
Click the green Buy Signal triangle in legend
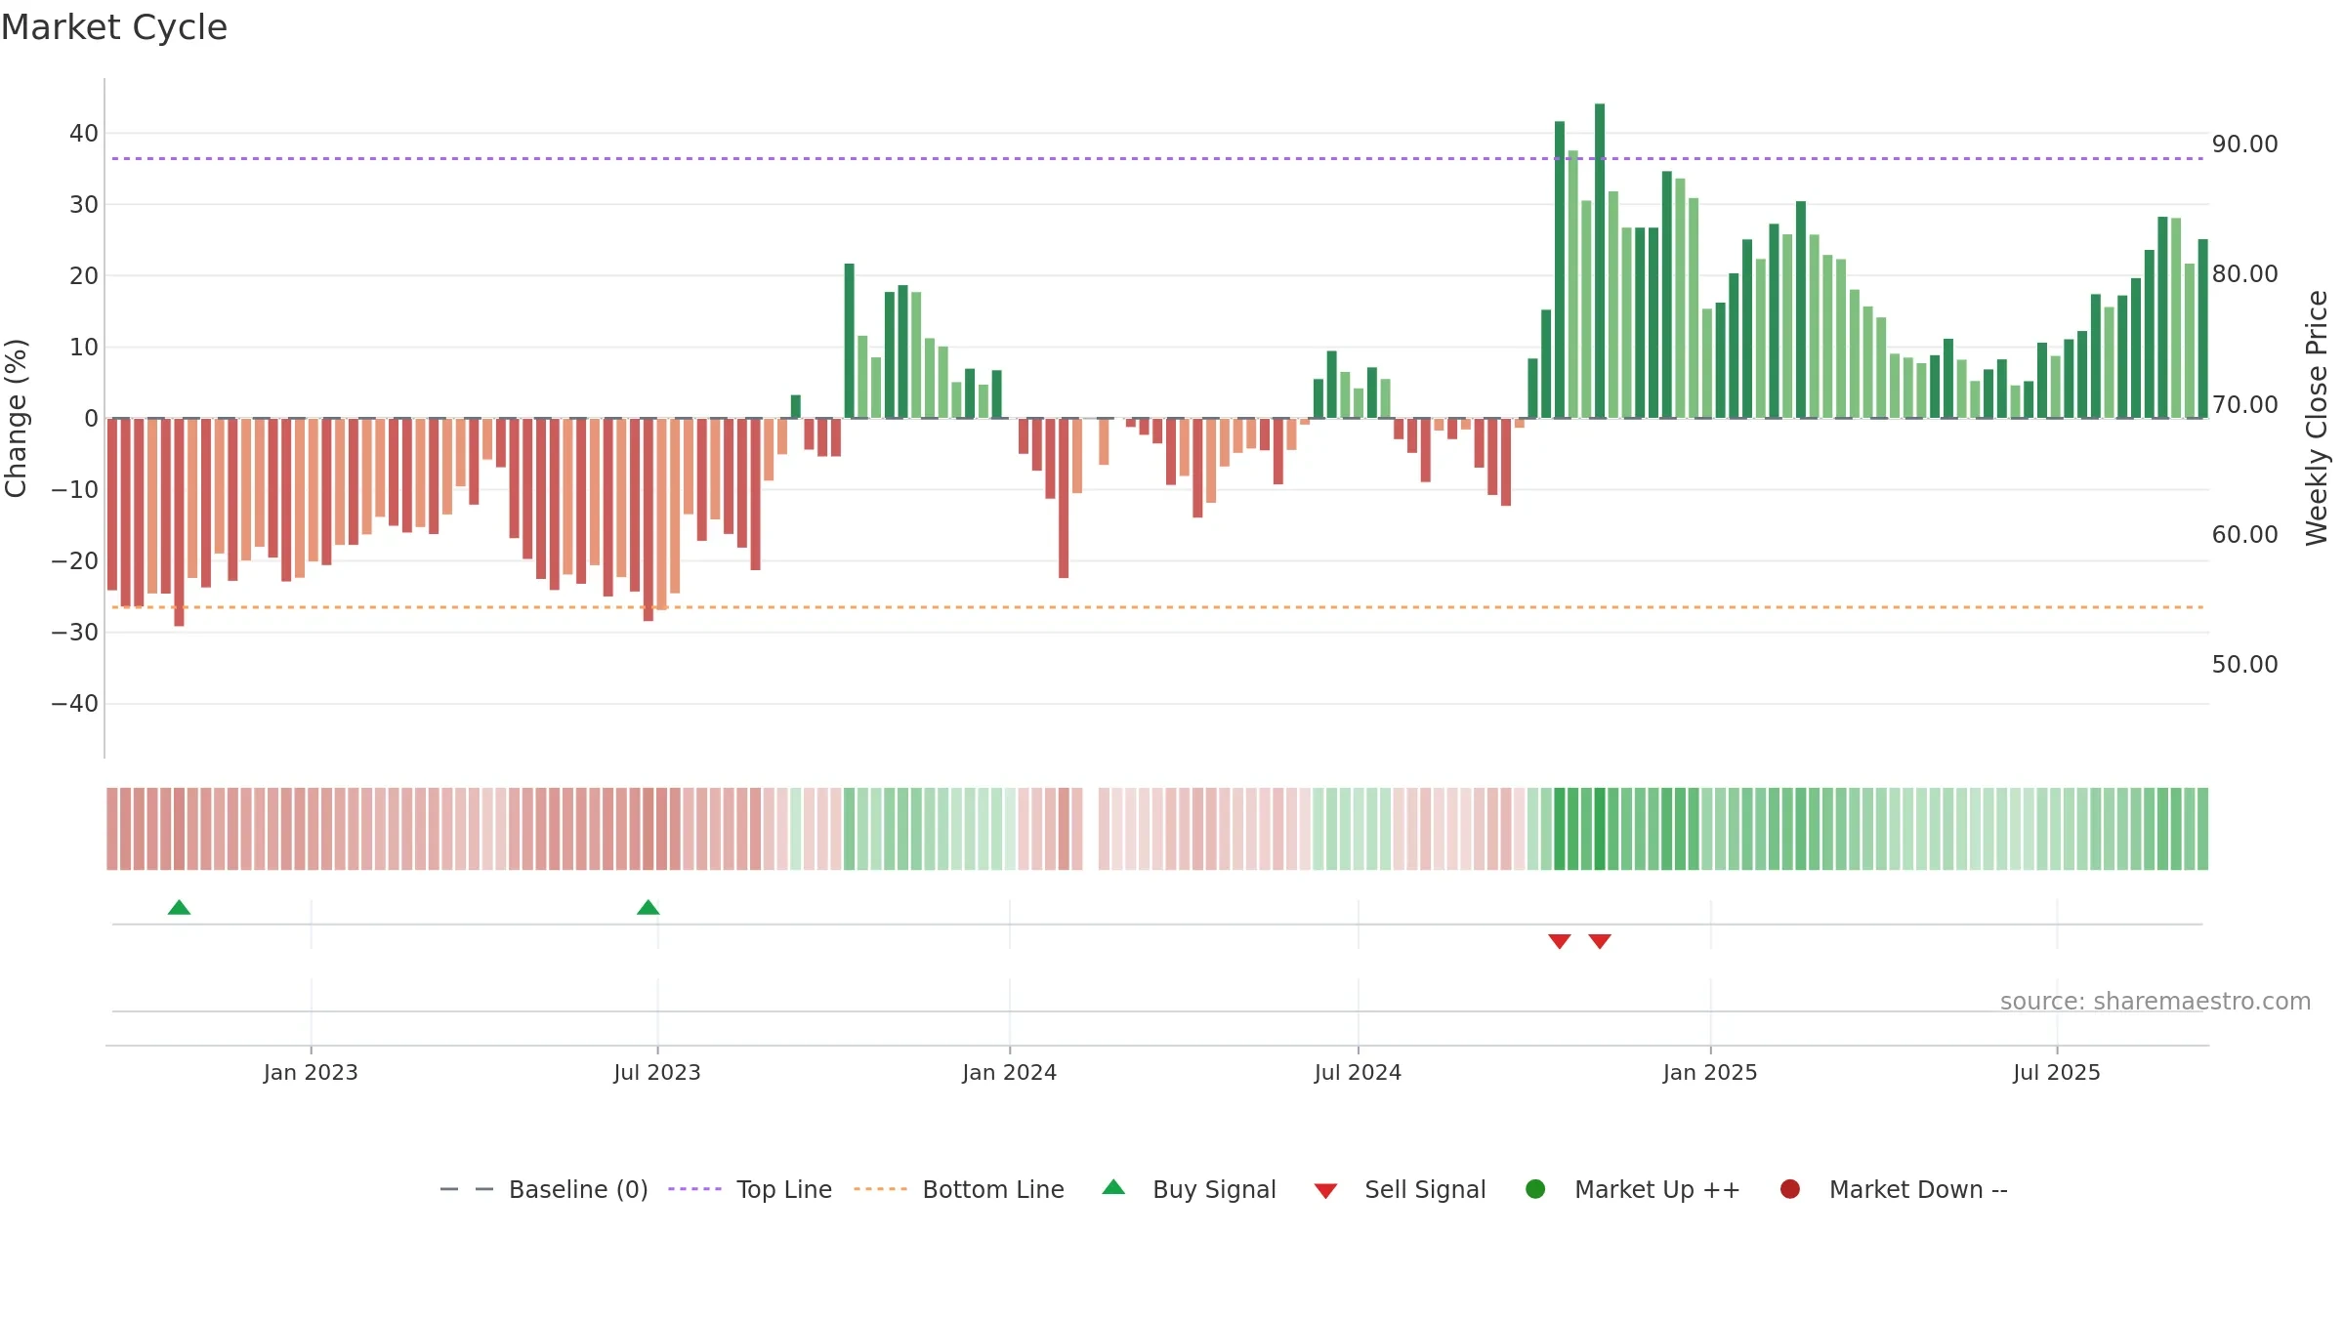coord(1113,1187)
